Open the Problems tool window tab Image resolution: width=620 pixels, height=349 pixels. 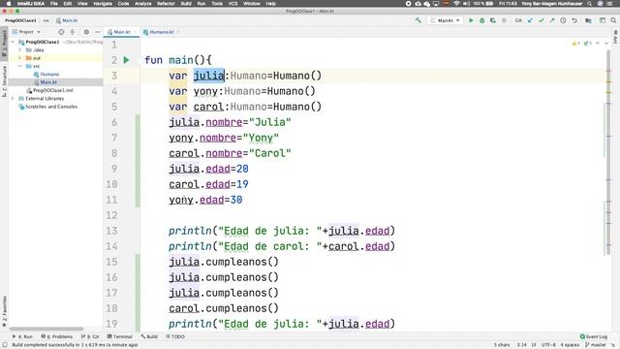[57, 336]
